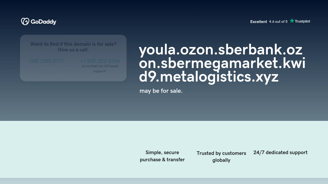Viewport: 328px width, 184px height.
Task: Click the "24/7 dedicated support" feature text
Action: pos(280,152)
